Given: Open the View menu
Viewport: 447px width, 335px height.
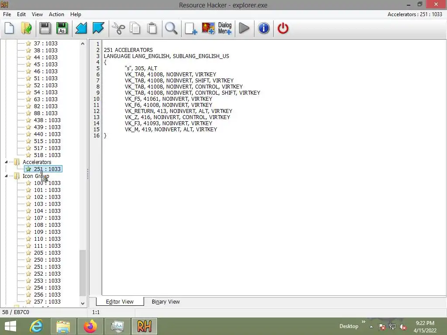Looking at the screenshot, I should pyautogui.click(x=38, y=14).
